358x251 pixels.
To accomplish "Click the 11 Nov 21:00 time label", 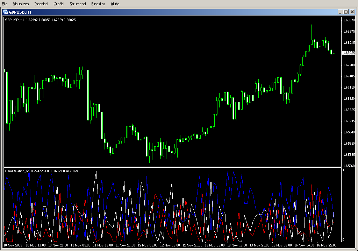I will click(125, 245).
